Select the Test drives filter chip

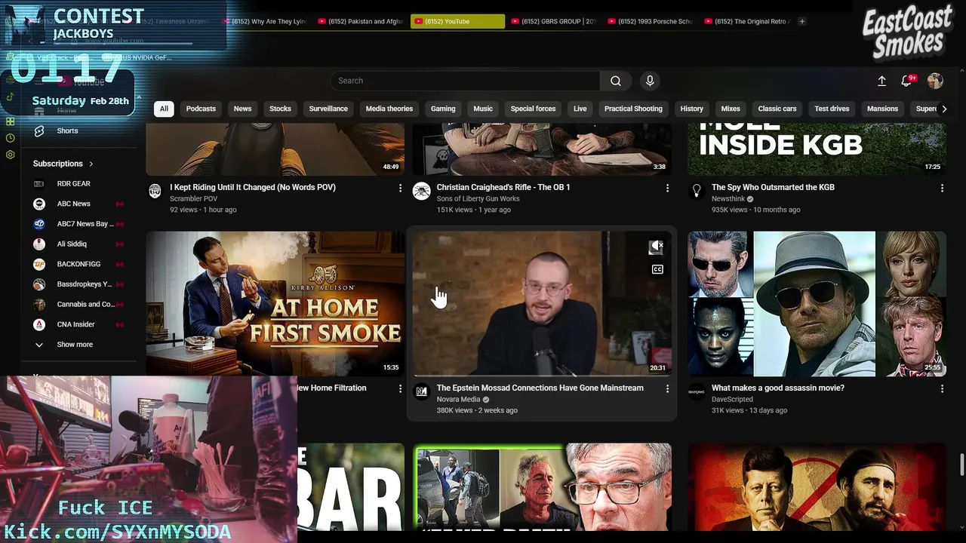pos(832,109)
